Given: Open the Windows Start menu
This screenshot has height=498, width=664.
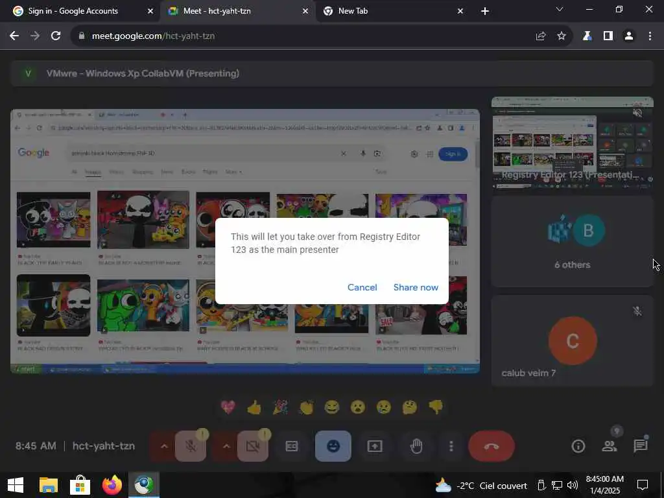Looking at the screenshot, I should pos(16,485).
